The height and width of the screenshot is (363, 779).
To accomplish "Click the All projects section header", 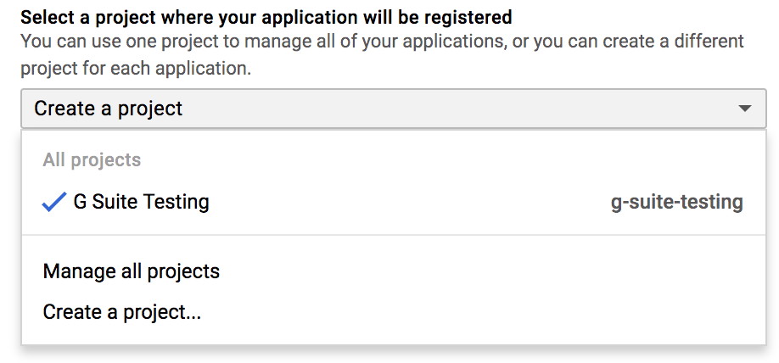I will click(92, 159).
